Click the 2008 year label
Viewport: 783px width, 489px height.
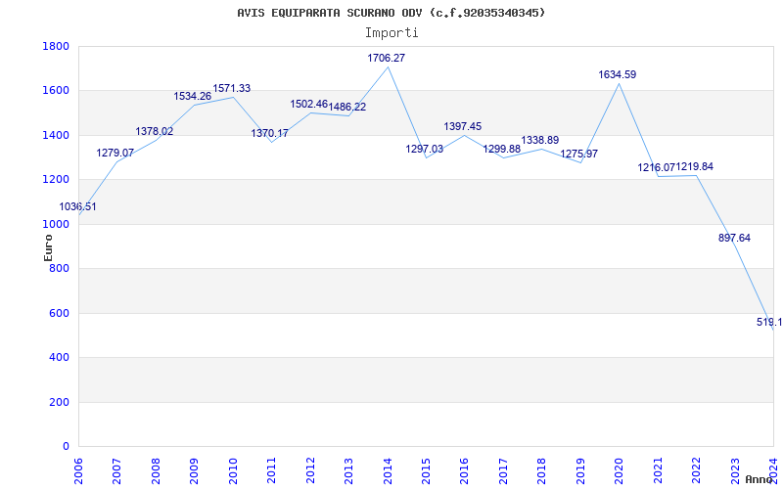click(156, 470)
